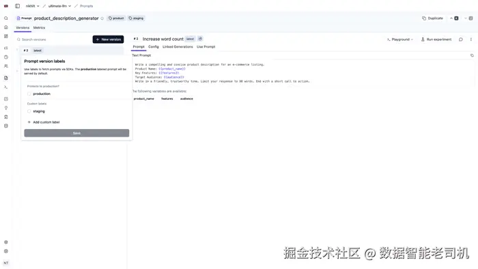Open the Users sidebar icon

coord(5,66)
